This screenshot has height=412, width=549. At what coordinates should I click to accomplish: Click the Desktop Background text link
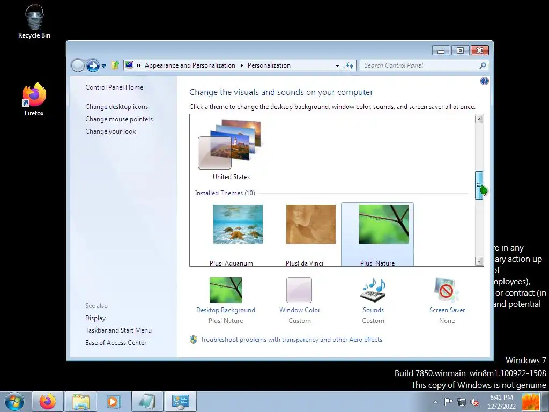[226, 310]
